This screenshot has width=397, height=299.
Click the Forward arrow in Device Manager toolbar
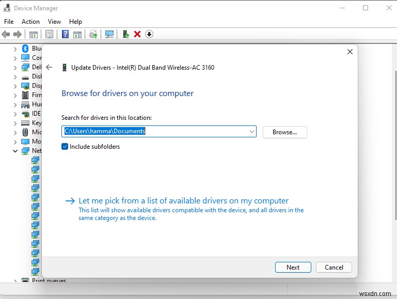coord(17,34)
